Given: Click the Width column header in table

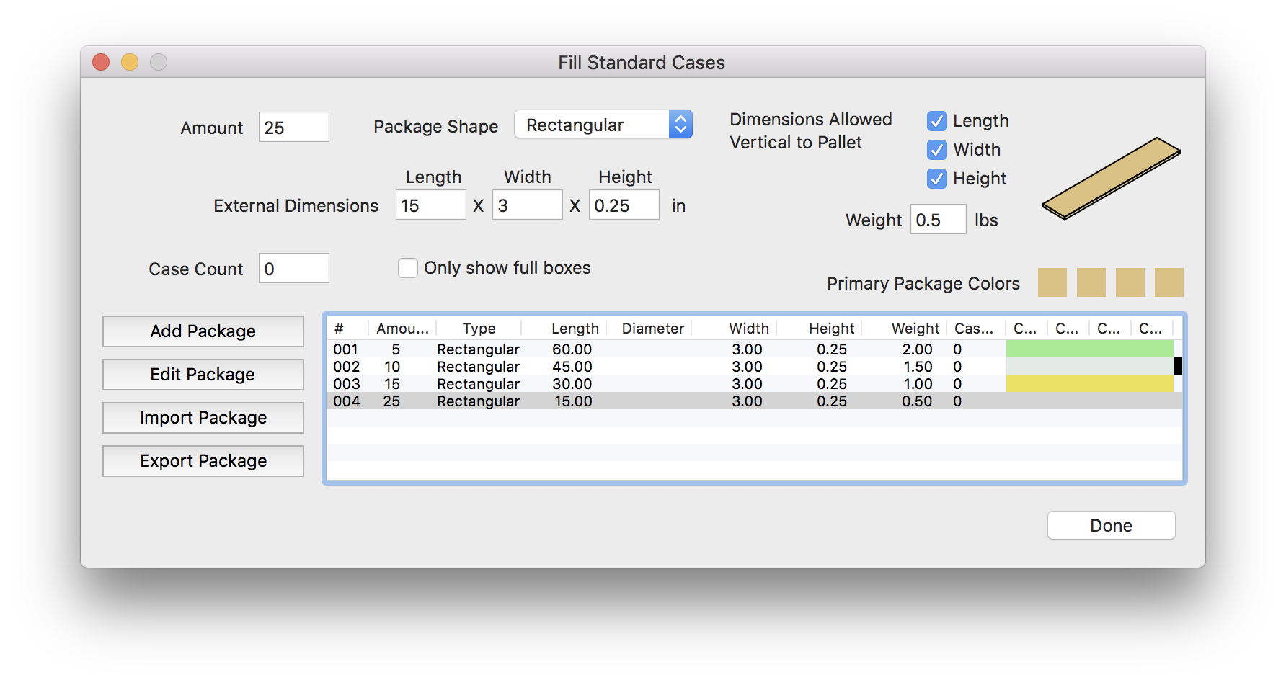Looking at the screenshot, I should tap(735, 329).
